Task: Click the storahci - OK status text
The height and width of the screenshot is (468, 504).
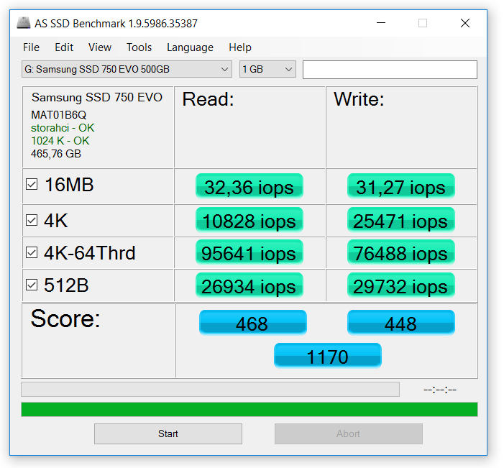Action: coord(63,128)
